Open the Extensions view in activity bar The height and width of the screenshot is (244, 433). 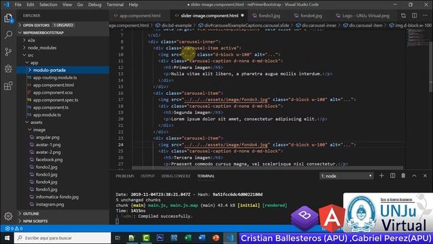coord(8,86)
